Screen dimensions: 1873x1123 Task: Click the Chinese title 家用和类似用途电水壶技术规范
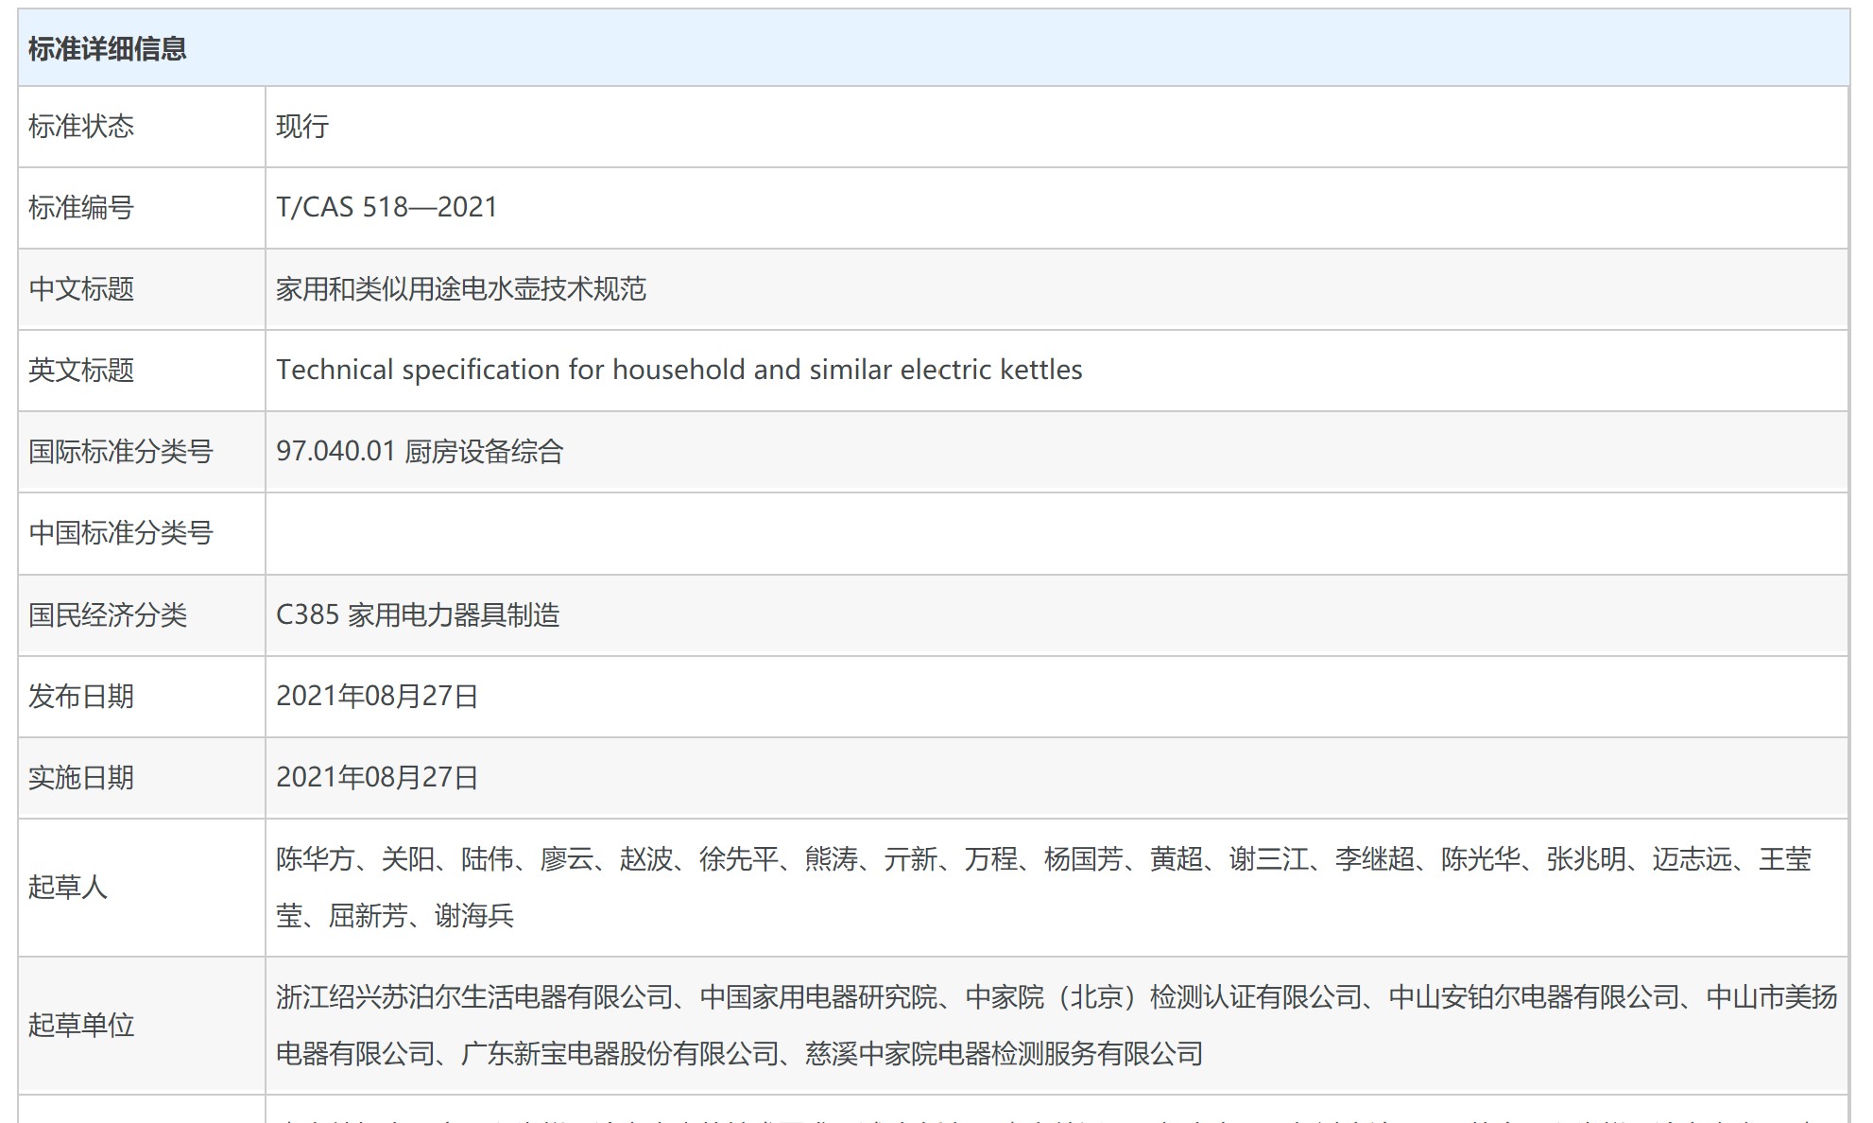[x=461, y=289]
